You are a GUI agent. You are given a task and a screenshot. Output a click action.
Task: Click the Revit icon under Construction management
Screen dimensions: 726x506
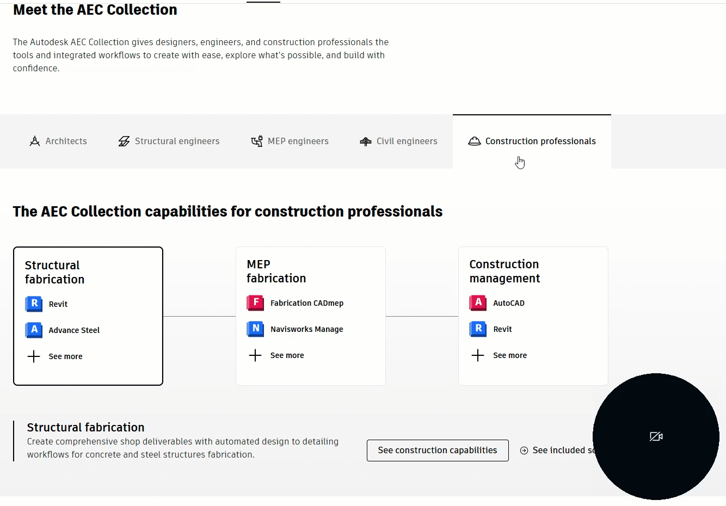478,329
